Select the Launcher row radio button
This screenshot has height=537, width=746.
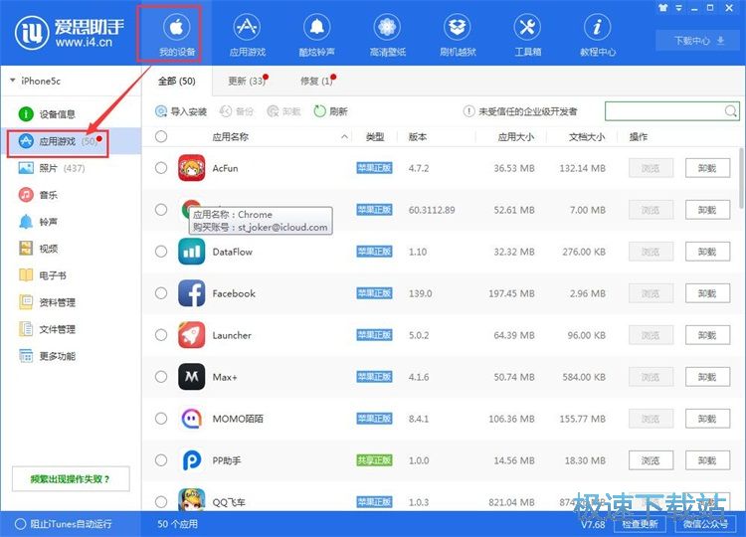(161, 335)
